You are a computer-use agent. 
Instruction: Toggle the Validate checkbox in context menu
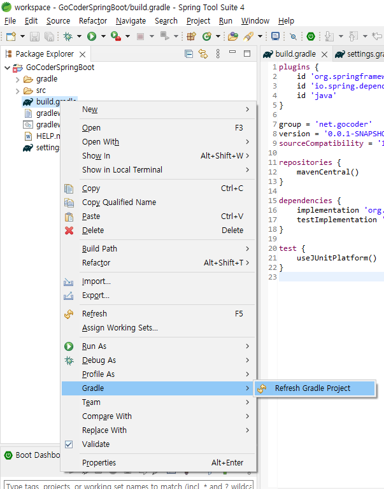pyautogui.click(x=69, y=444)
